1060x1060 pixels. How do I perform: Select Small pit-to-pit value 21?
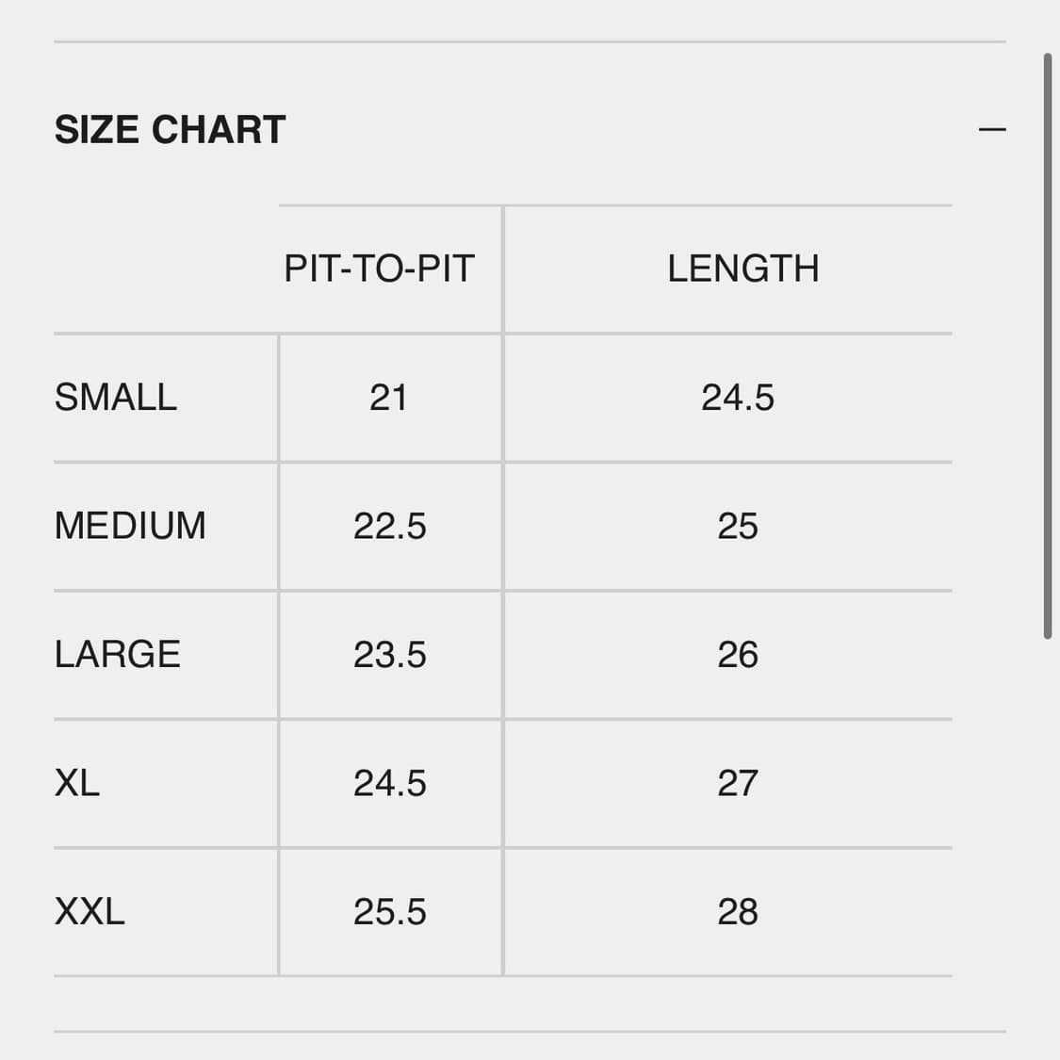click(388, 398)
